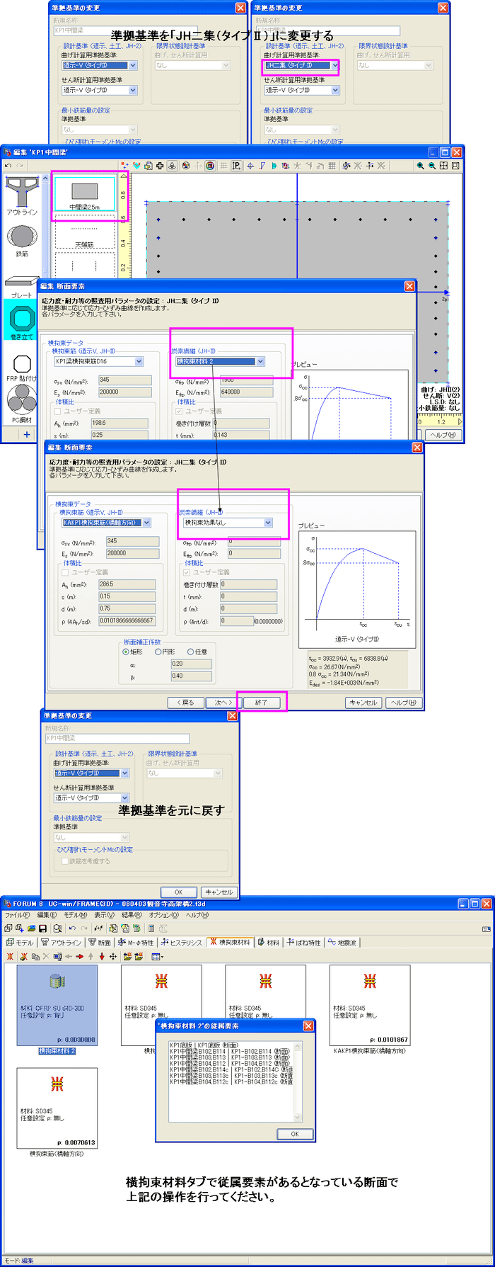The width and height of the screenshot is (495, 1267).
Task: Select the KAKP1横拘束筋(橋軸方向) material card
Action: [371, 1010]
